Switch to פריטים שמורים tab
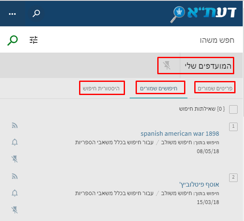 215,88
